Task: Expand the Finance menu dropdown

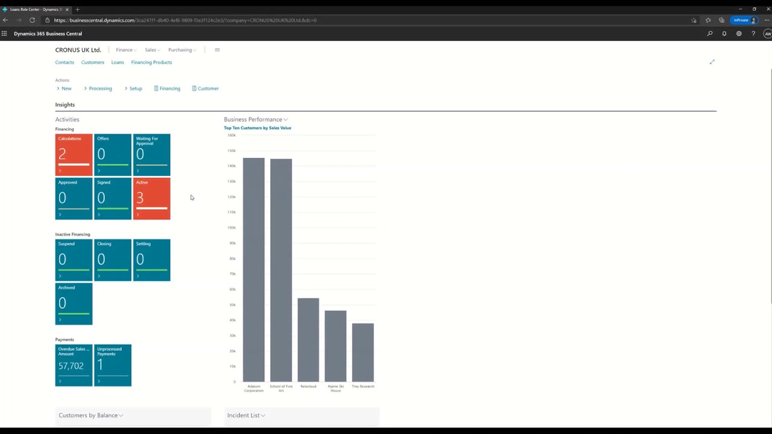Action: pyautogui.click(x=126, y=50)
